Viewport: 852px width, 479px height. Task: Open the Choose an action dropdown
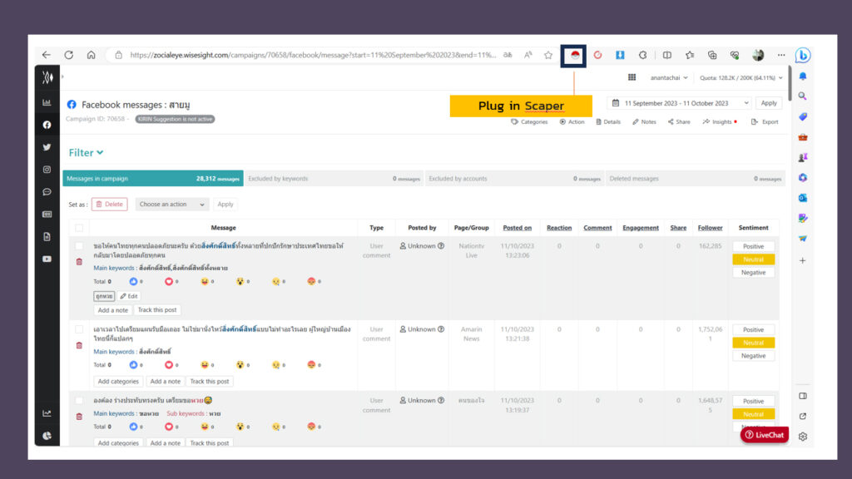tap(171, 205)
